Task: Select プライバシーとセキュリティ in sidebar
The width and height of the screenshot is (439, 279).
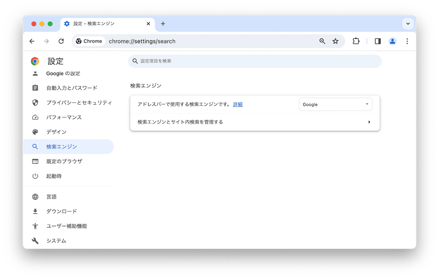Action: [79, 103]
